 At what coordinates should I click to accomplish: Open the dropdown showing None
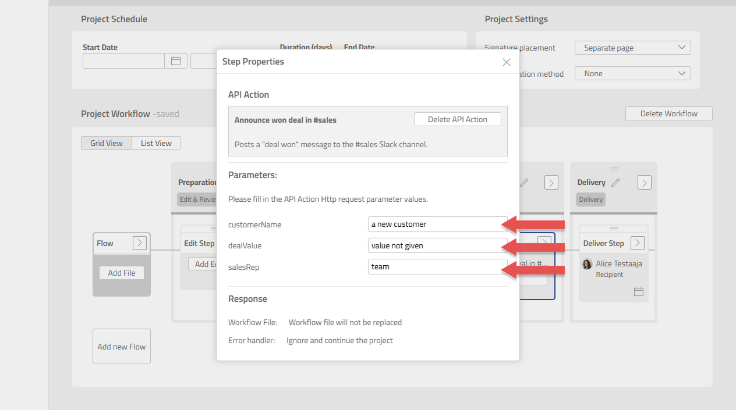coord(632,73)
